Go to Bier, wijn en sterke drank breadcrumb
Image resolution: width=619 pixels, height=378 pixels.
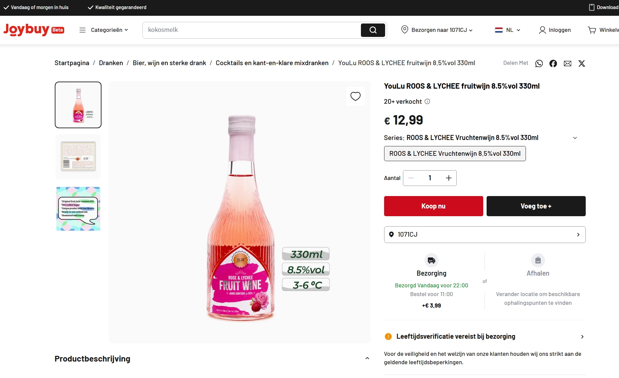pyautogui.click(x=169, y=63)
